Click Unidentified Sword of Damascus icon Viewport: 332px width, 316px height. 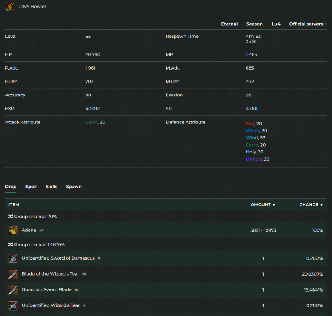click(13, 258)
